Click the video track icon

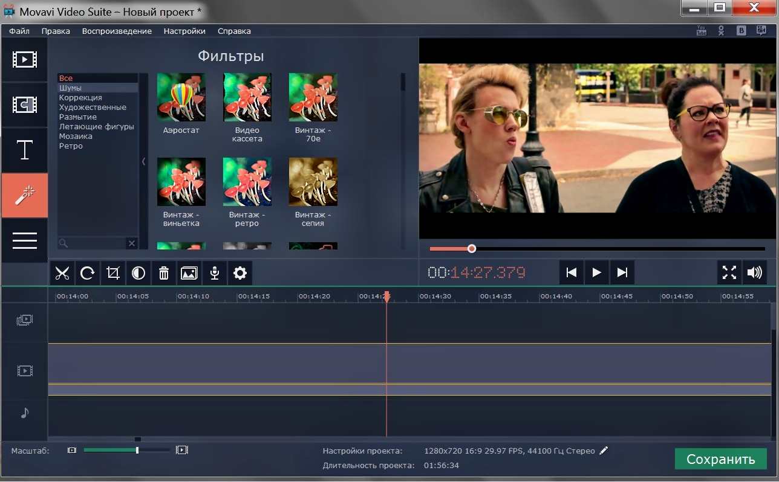(25, 371)
